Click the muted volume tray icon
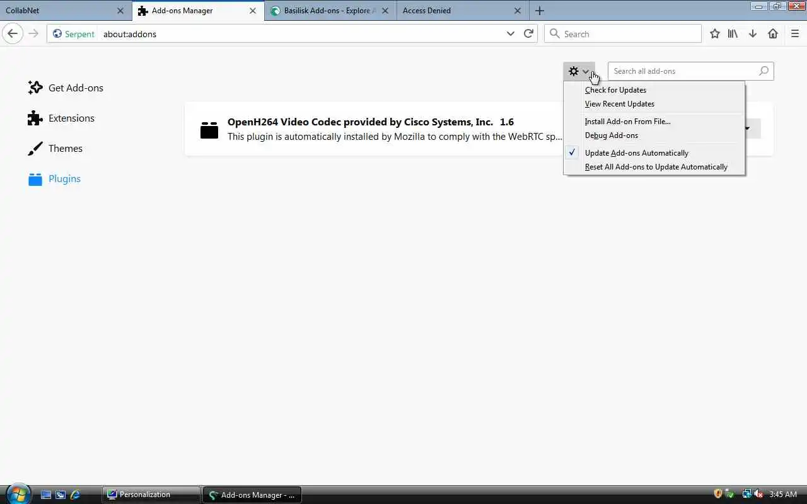The height and width of the screenshot is (504, 807). (758, 494)
